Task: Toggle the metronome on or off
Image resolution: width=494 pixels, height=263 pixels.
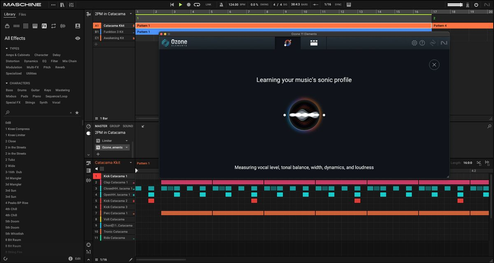Action: click(x=221, y=5)
